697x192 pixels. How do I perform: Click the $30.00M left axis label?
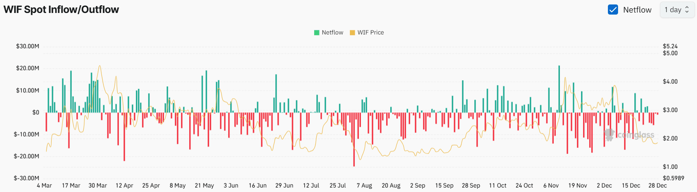pyautogui.click(x=28, y=46)
